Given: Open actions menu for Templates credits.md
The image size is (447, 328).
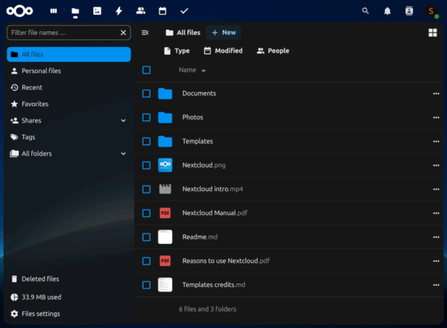Looking at the screenshot, I should point(436,285).
